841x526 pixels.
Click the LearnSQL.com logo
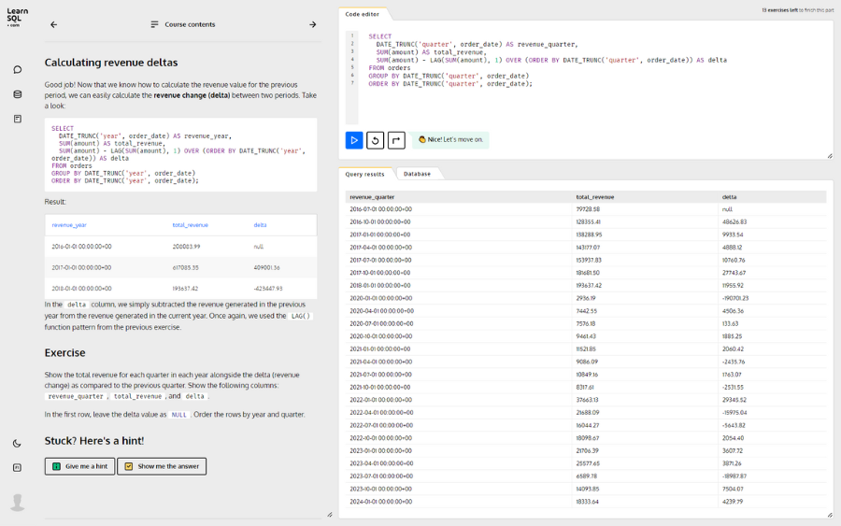pos(17,17)
